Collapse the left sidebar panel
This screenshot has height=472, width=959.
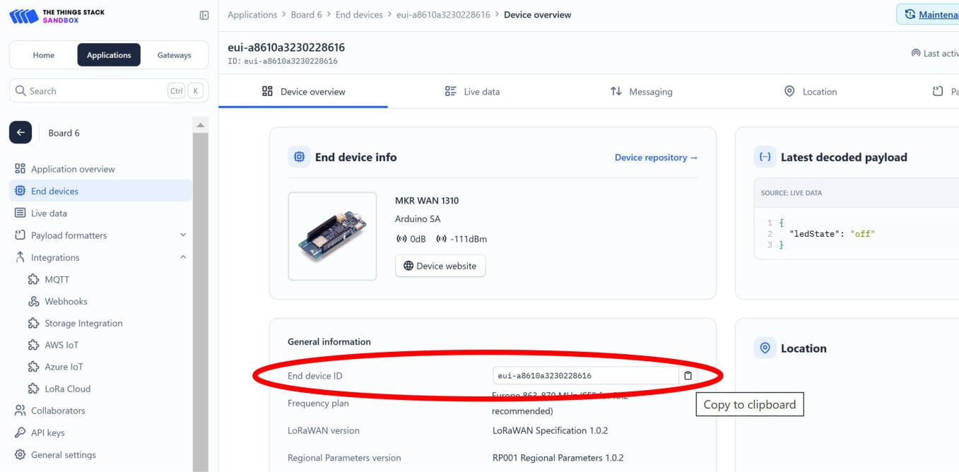click(204, 14)
